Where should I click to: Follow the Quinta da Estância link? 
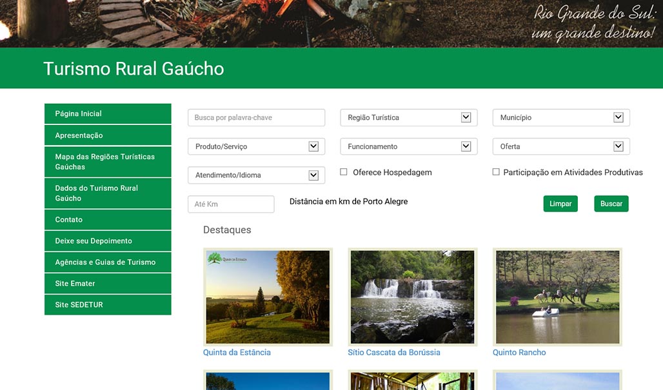click(237, 353)
